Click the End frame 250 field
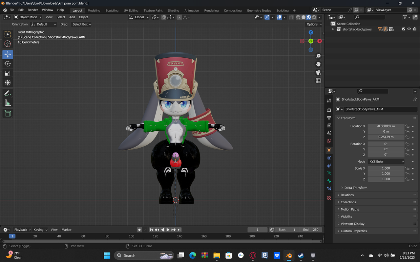The height and width of the screenshot is (262, 420). [x=310, y=230]
